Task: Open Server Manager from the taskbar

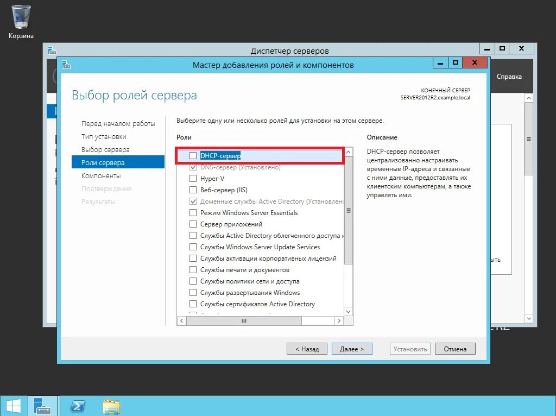Action: coord(43,406)
